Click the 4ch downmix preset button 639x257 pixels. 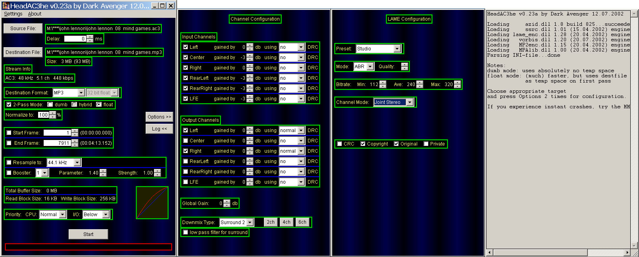pyautogui.click(x=287, y=222)
